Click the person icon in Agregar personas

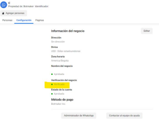(x=3, y=13)
